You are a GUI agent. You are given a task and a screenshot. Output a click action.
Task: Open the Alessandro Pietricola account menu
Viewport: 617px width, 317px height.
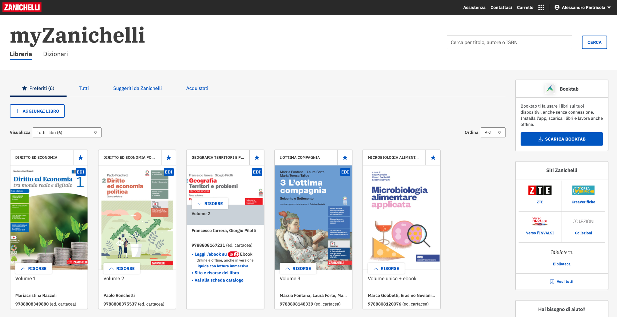tap(583, 8)
